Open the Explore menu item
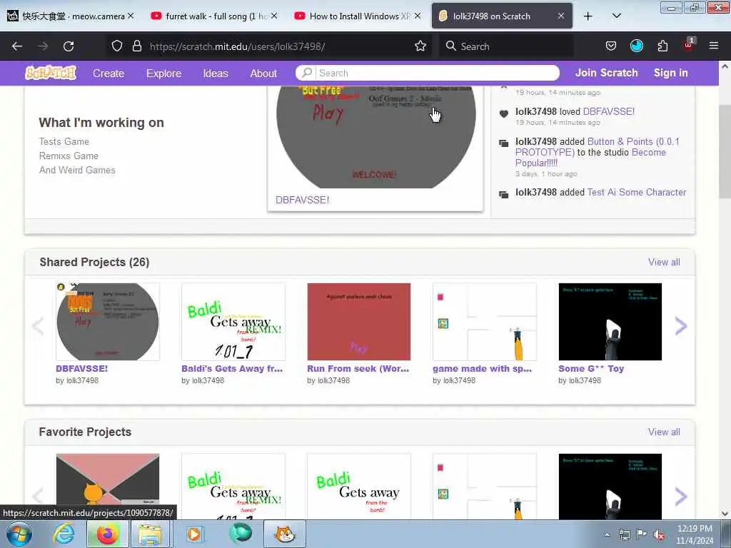This screenshot has width=731, height=548. [x=163, y=73]
